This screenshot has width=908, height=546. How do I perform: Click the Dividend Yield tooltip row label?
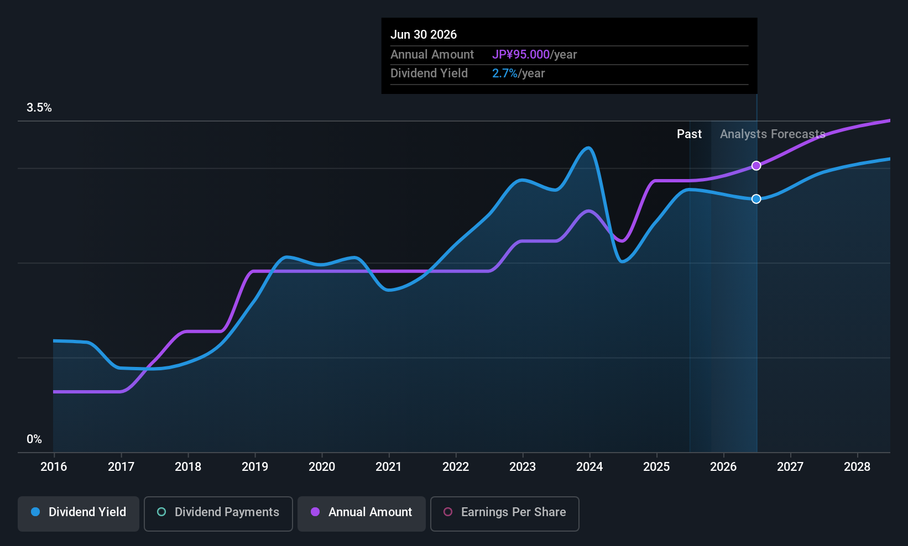[429, 73]
